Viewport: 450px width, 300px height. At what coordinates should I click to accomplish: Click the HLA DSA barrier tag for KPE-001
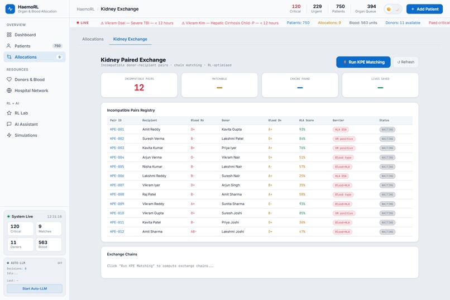[x=341, y=130]
